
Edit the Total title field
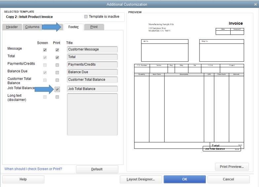(x=92, y=57)
